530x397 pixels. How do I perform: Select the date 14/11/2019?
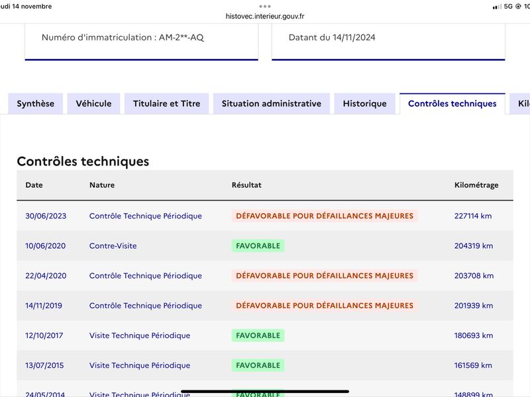point(44,306)
